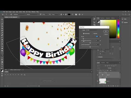Click the rainbow hue strip
The height and width of the screenshot is (98, 131).
point(118,29)
